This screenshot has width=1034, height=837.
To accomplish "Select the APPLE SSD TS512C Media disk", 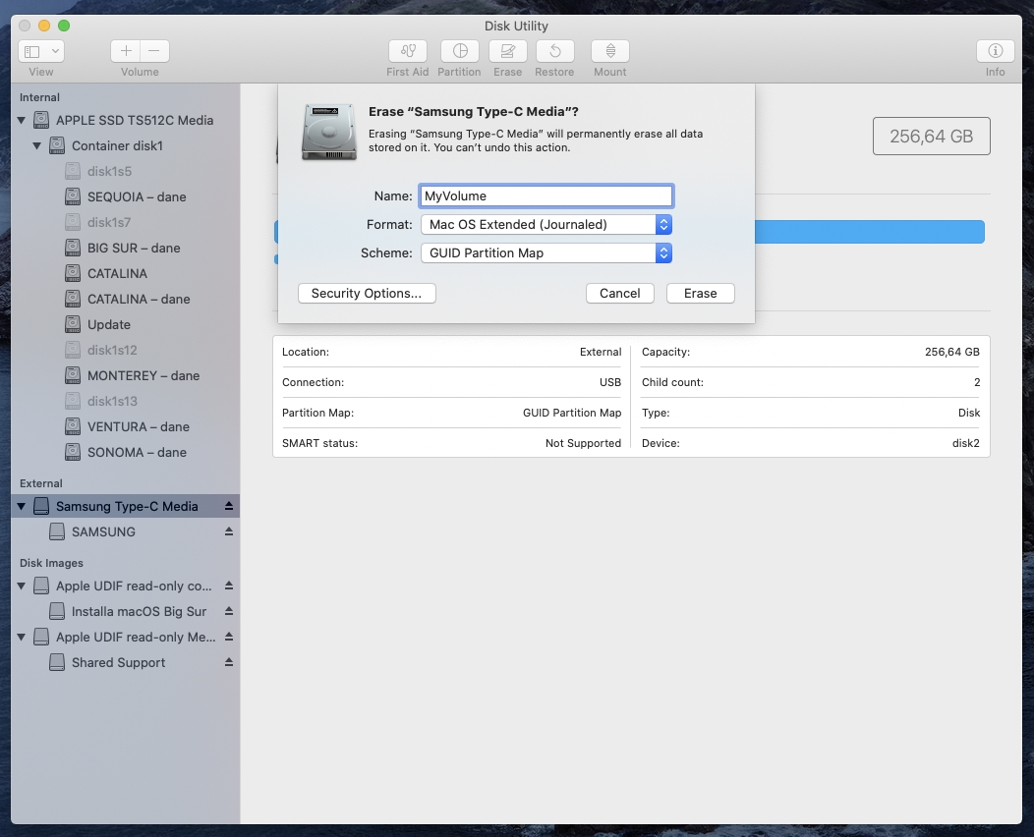I will (125, 120).
